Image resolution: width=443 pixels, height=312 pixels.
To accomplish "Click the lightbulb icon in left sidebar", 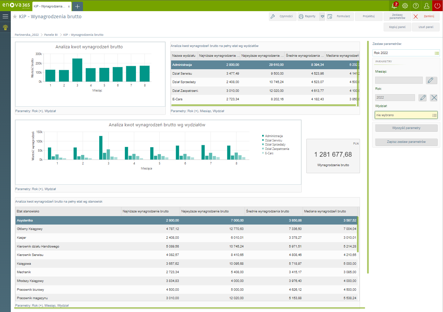I will 5,27.
